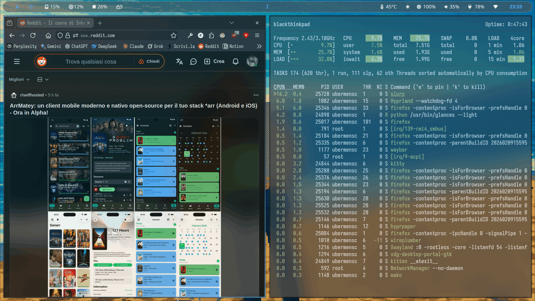The height and width of the screenshot is (301, 535).
Task: Show more bookmarks with the double chevron
Action: pyautogui.click(x=259, y=46)
